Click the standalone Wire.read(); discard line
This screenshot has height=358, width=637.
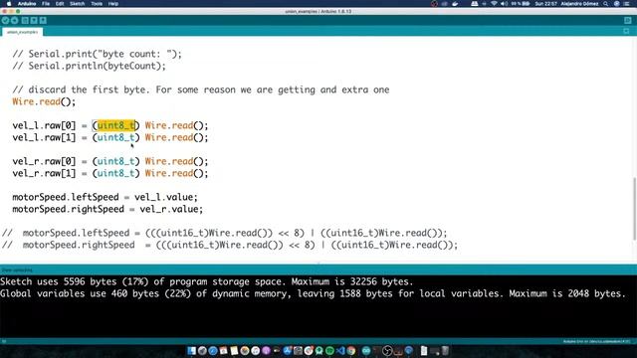click(x=44, y=101)
